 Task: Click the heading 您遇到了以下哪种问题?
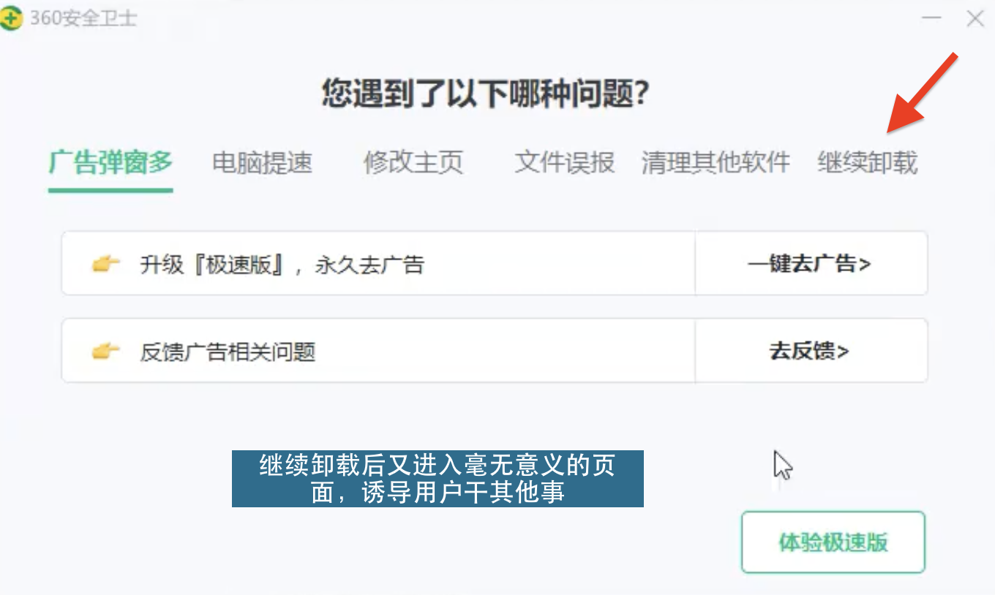coord(486,94)
